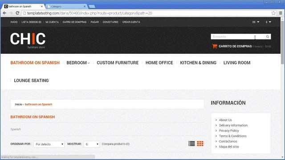Open the Contáctanos link

click(228, 141)
